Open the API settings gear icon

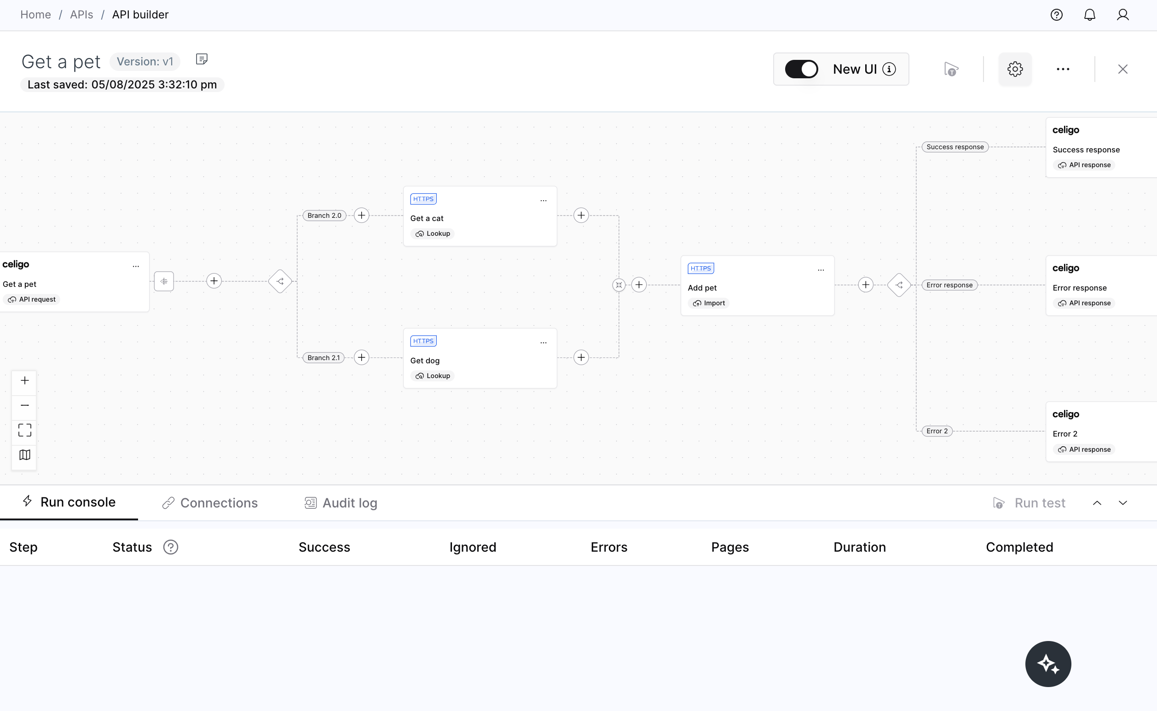(1015, 69)
